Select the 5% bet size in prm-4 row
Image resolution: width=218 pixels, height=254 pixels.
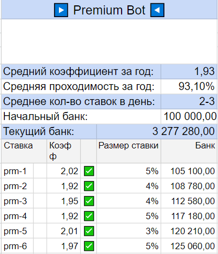pyautogui.click(x=129, y=216)
